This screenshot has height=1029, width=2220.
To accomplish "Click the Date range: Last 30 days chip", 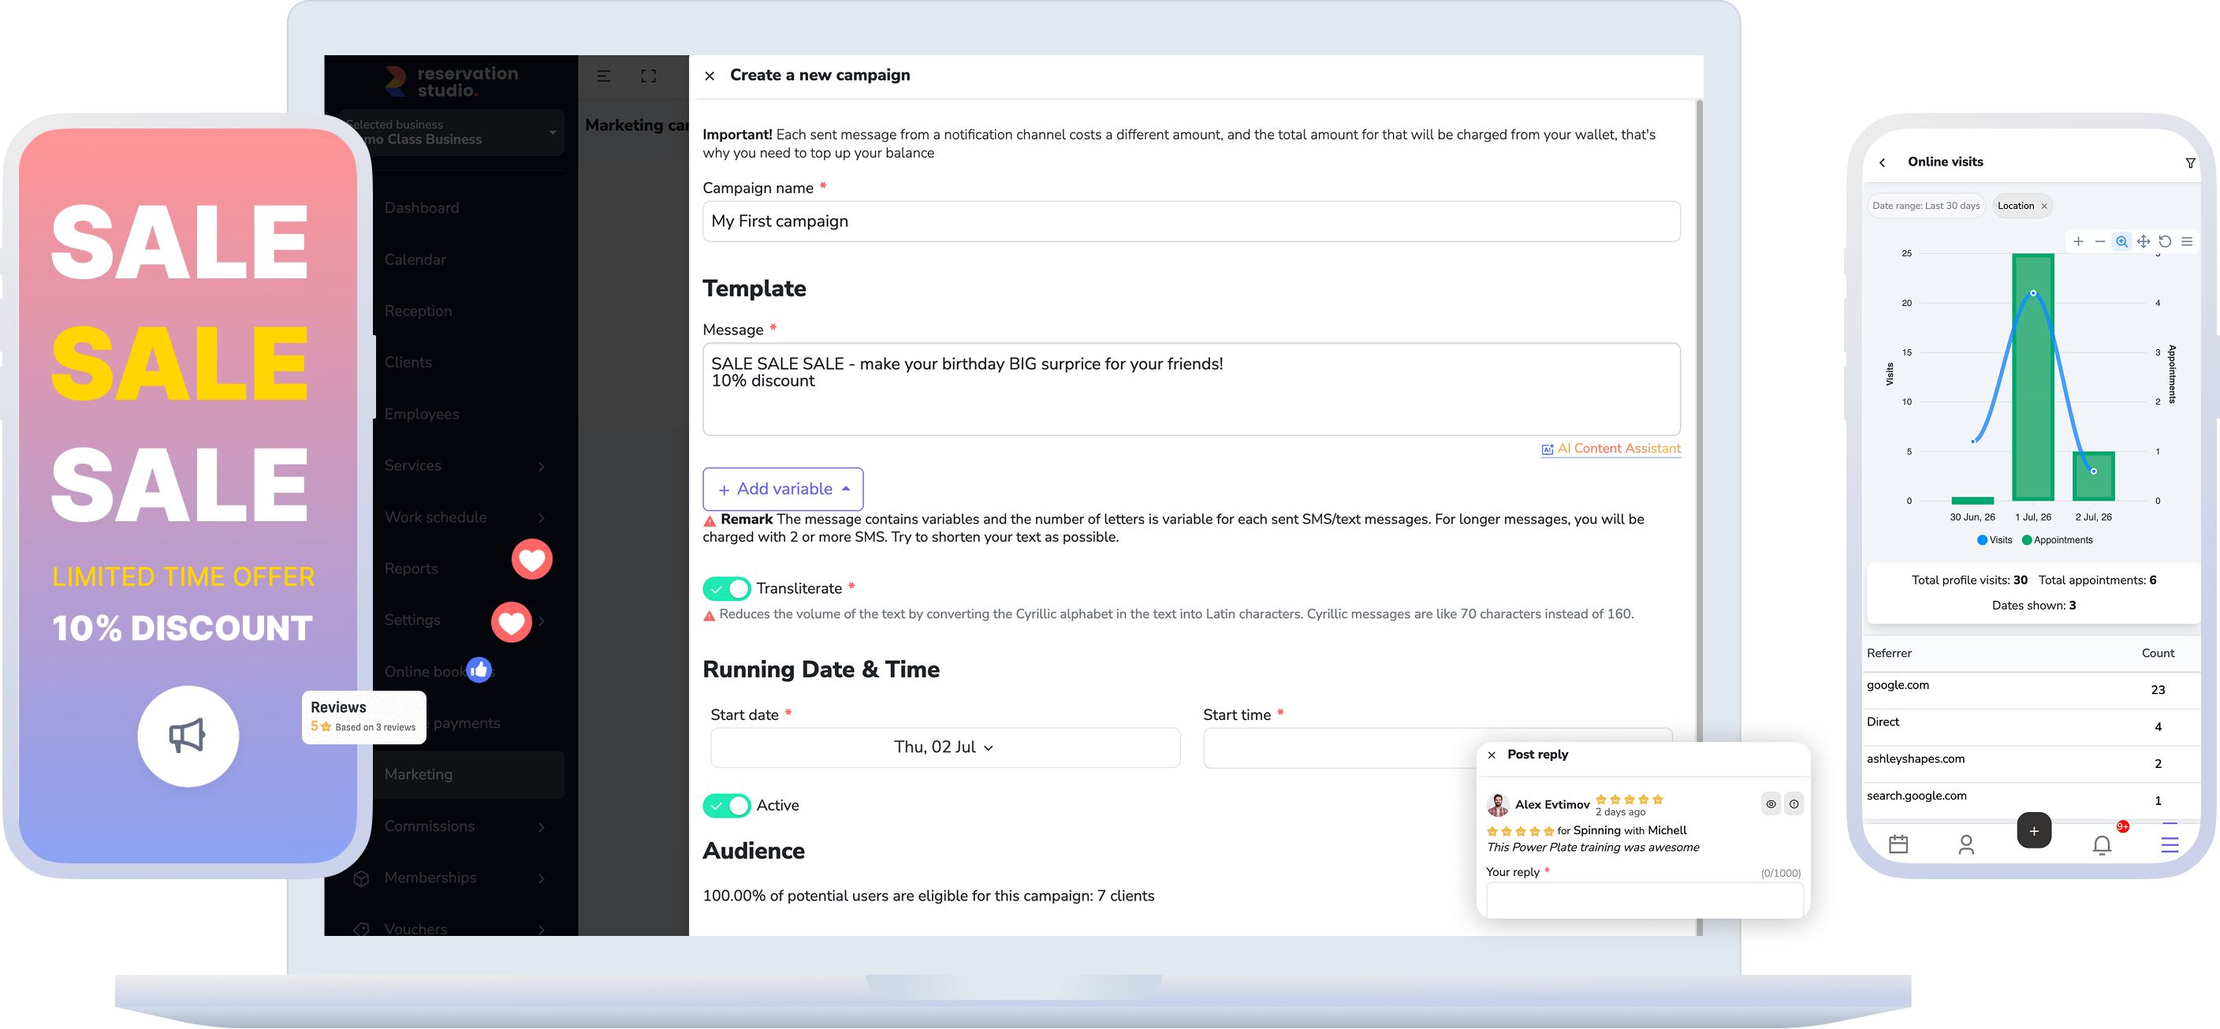I will tap(1925, 206).
